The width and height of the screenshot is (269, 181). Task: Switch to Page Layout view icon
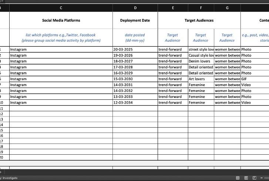246,178
